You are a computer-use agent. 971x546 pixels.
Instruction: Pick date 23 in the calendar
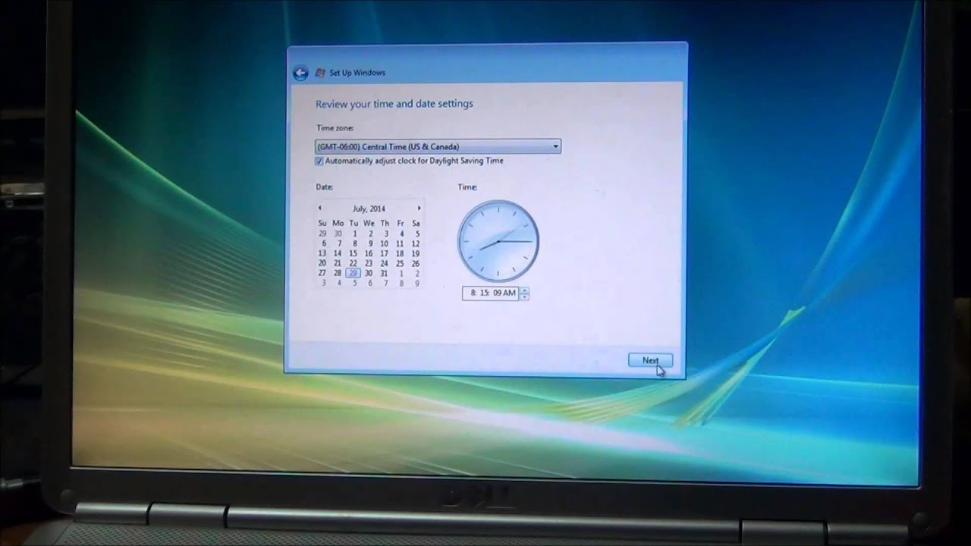click(x=369, y=263)
